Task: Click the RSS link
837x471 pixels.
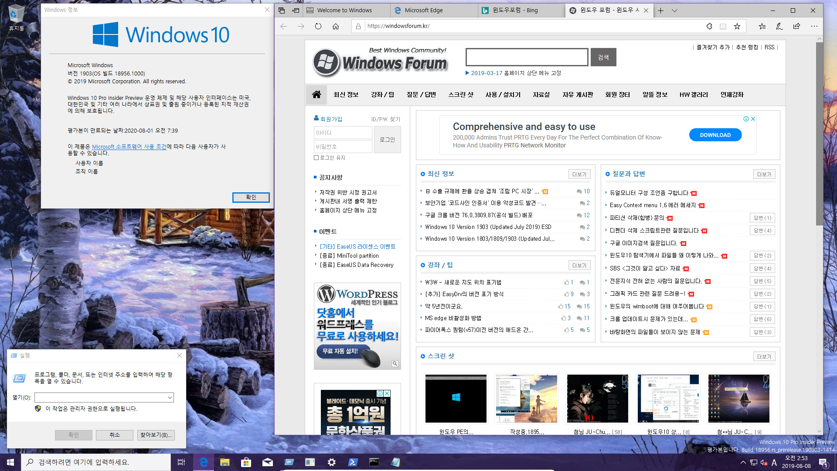Action: click(x=769, y=47)
